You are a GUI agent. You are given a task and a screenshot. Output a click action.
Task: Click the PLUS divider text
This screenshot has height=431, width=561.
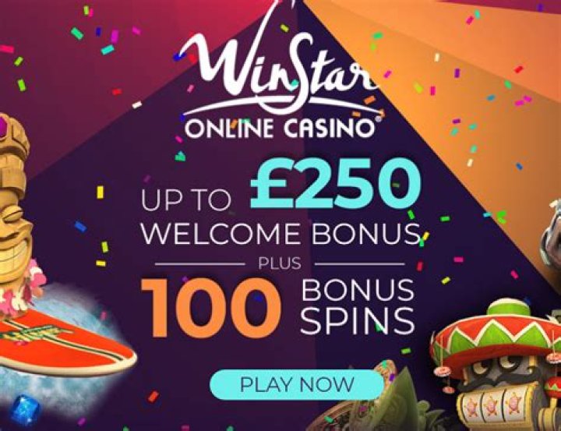coord(280,263)
